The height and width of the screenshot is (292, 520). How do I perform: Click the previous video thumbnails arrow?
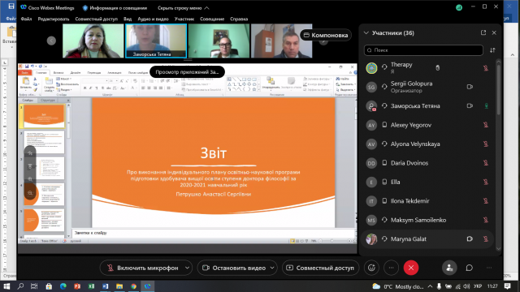(x=51, y=41)
